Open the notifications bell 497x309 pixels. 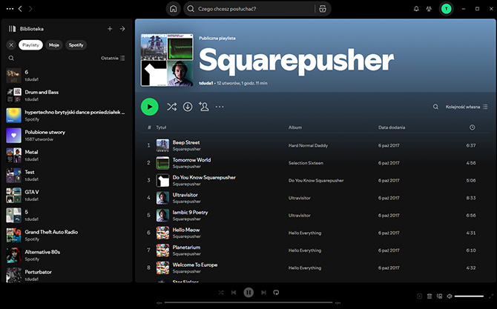(416, 9)
